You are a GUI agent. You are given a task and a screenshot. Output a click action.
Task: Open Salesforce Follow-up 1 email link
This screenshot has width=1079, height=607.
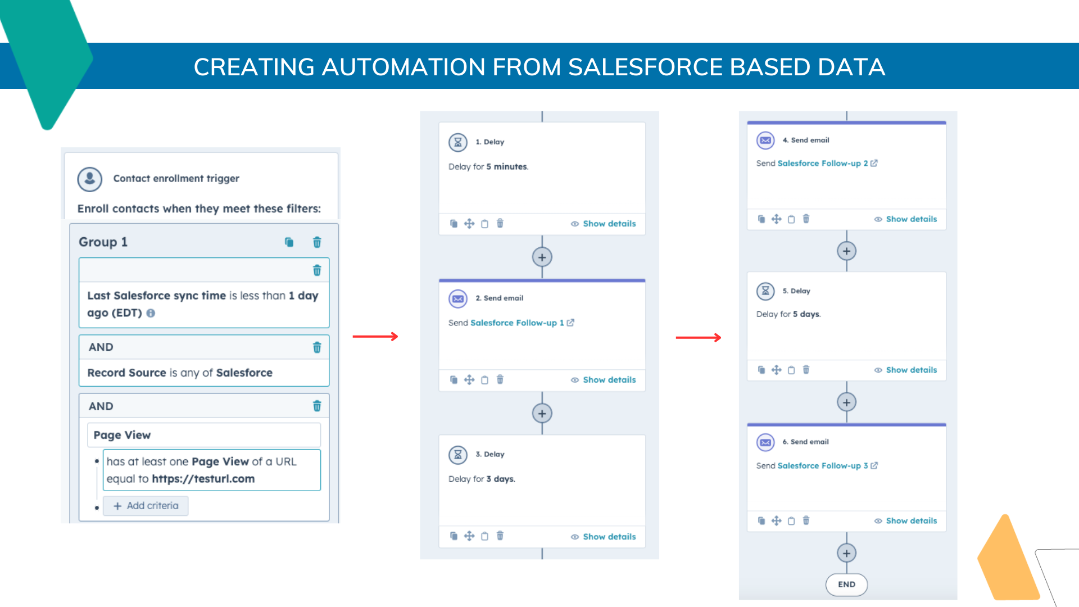pos(522,323)
